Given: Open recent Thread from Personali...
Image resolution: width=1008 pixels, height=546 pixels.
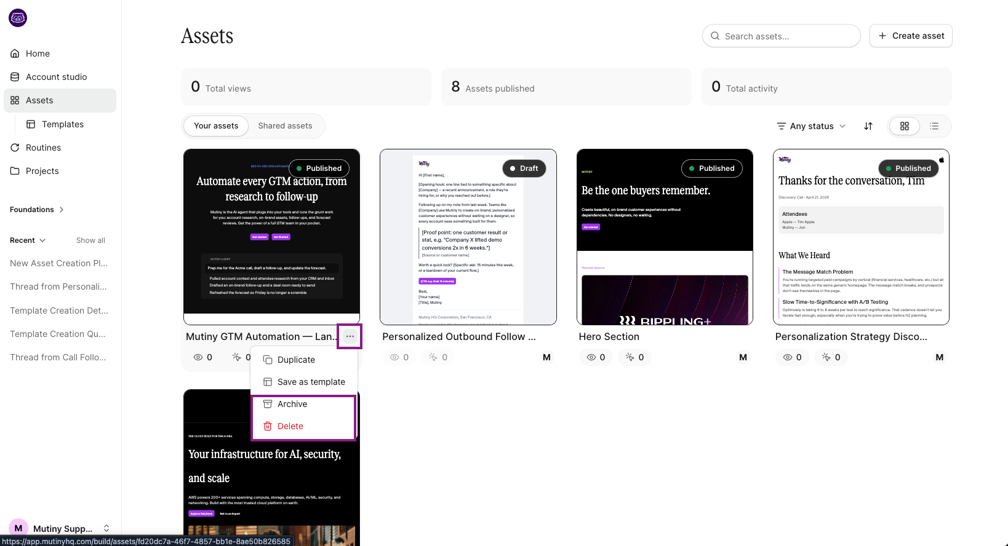Looking at the screenshot, I should pyautogui.click(x=59, y=287).
